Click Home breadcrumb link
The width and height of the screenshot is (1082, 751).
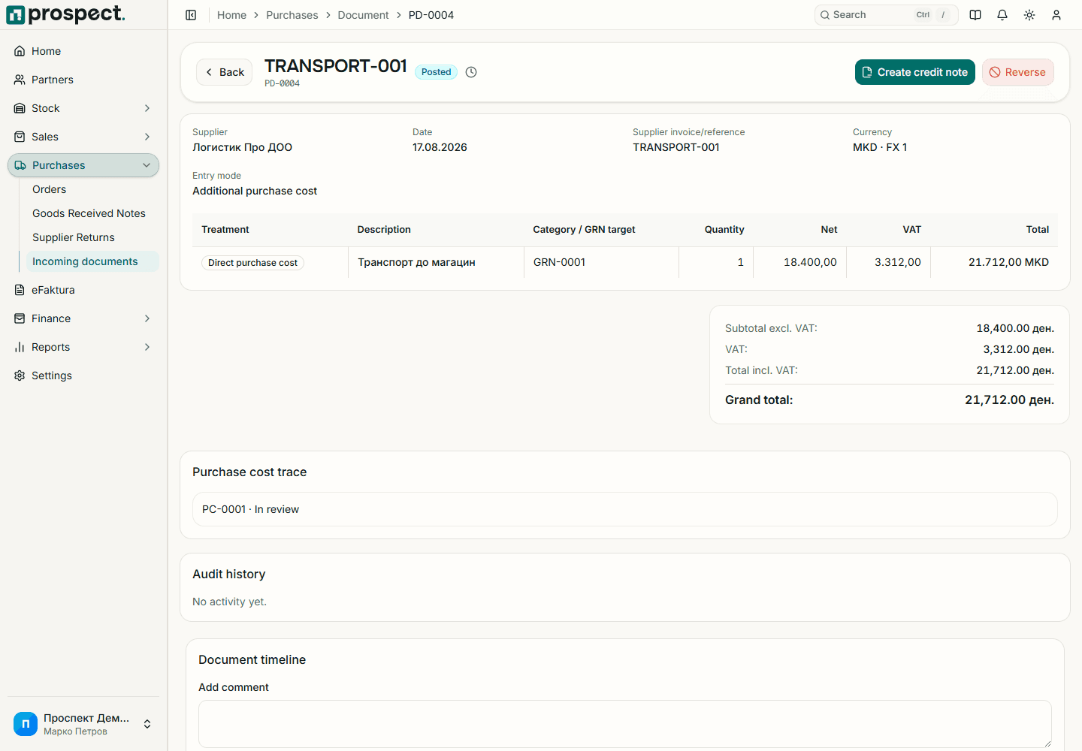point(231,15)
